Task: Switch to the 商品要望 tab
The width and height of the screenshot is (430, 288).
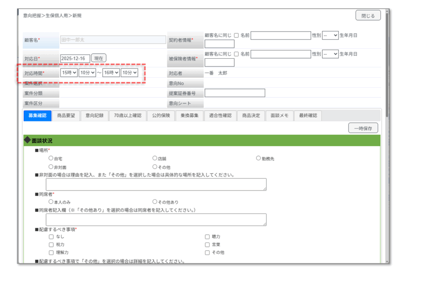Action: point(66,116)
